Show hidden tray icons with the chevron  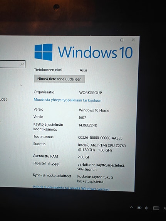click(131, 208)
